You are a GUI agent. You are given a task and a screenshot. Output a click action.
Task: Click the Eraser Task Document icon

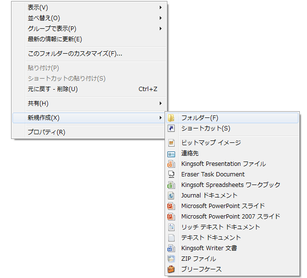tap(171, 174)
